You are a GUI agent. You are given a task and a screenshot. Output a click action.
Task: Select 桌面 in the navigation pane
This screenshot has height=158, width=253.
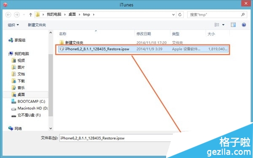pyautogui.click(x=21, y=94)
